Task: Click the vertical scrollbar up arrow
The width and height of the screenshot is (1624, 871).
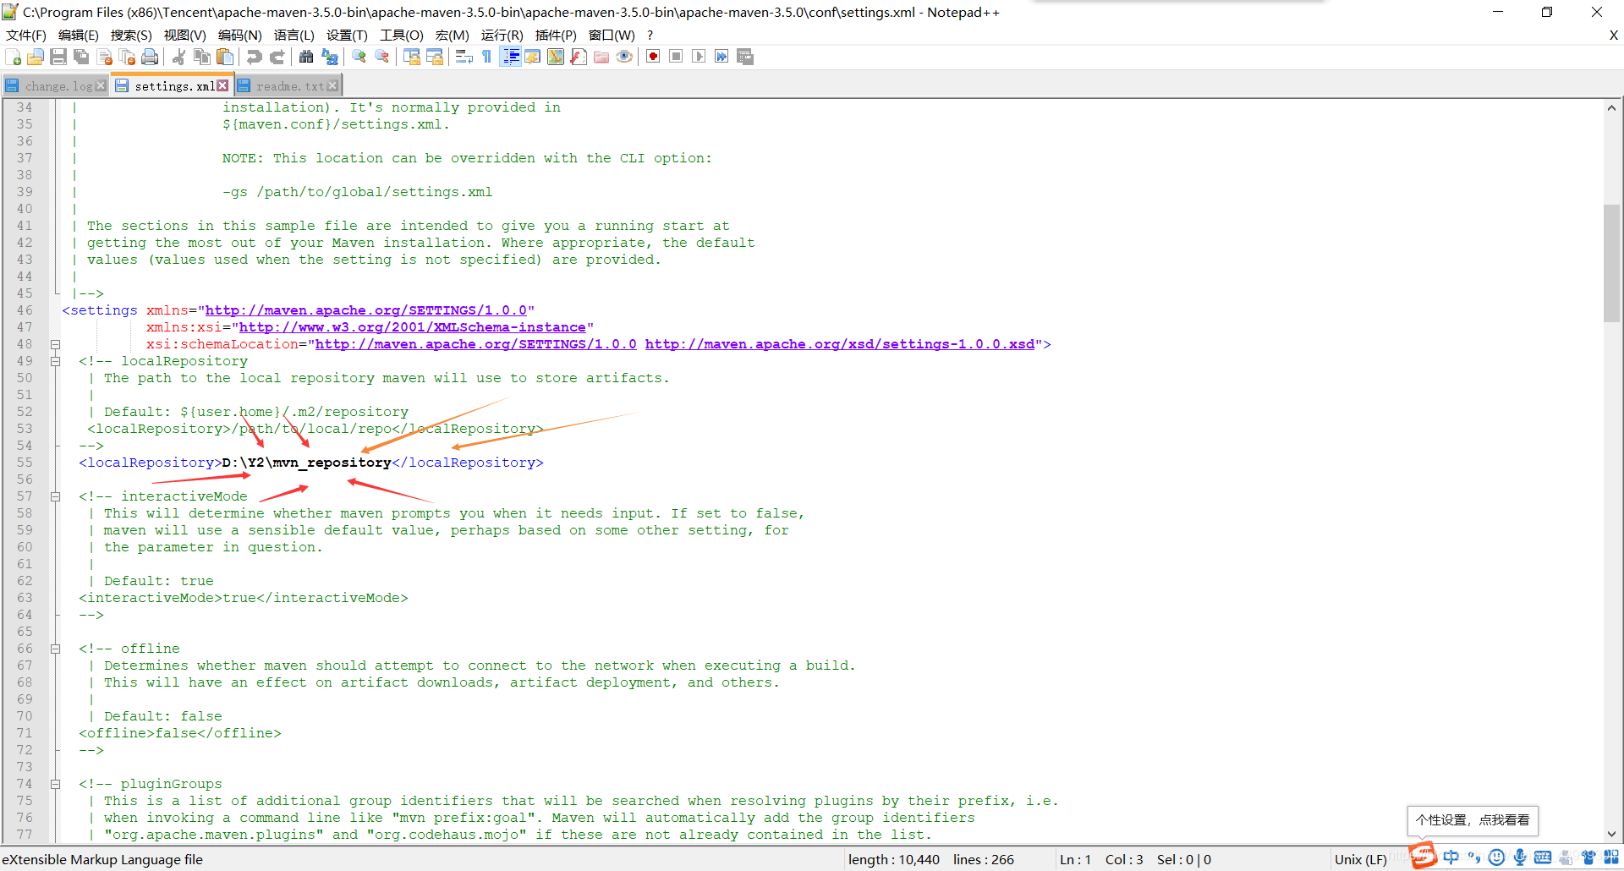Action: pos(1611,107)
